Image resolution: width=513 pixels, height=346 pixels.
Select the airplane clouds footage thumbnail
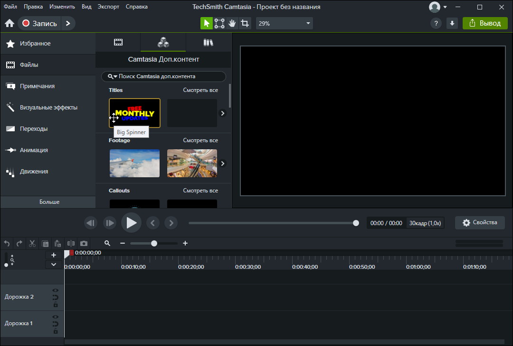tap(134, 163)
